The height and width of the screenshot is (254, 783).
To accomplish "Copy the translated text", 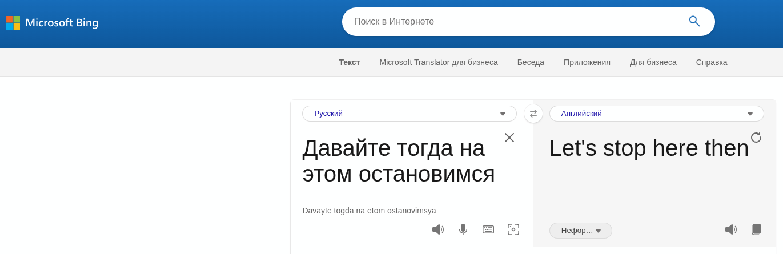I will click(756, 229).
